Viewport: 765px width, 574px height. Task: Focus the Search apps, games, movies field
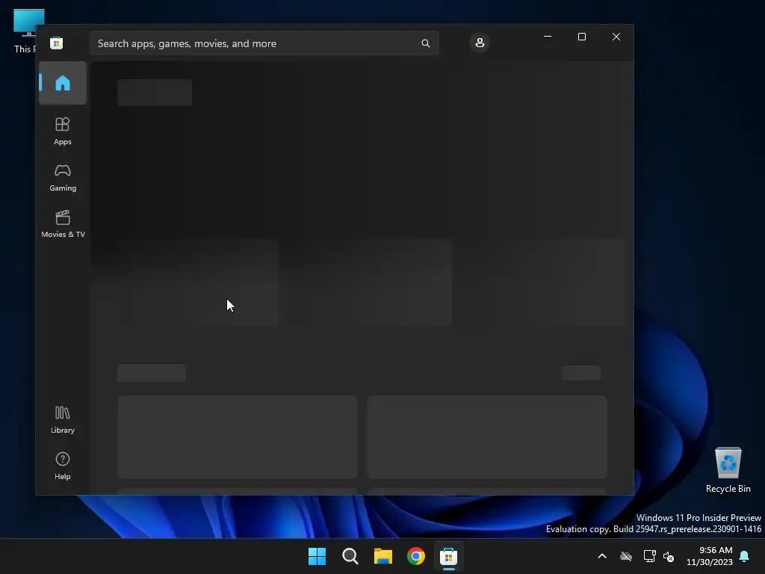pos(264,43)
